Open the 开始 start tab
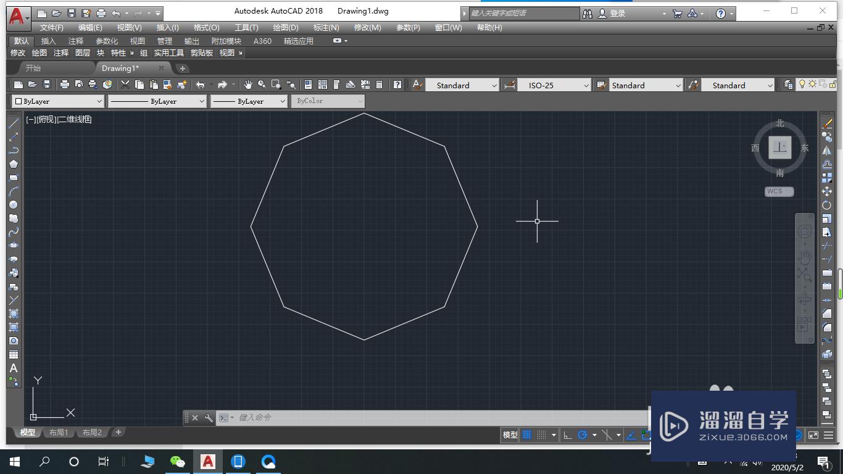 coord(33,69)
